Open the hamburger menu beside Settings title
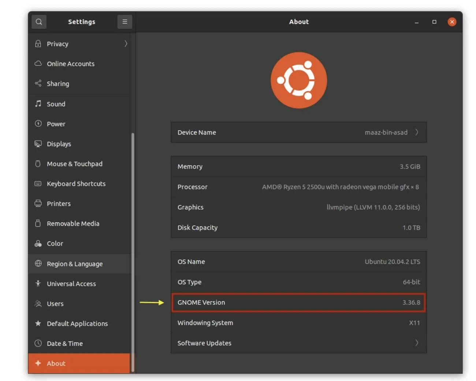 124,22
